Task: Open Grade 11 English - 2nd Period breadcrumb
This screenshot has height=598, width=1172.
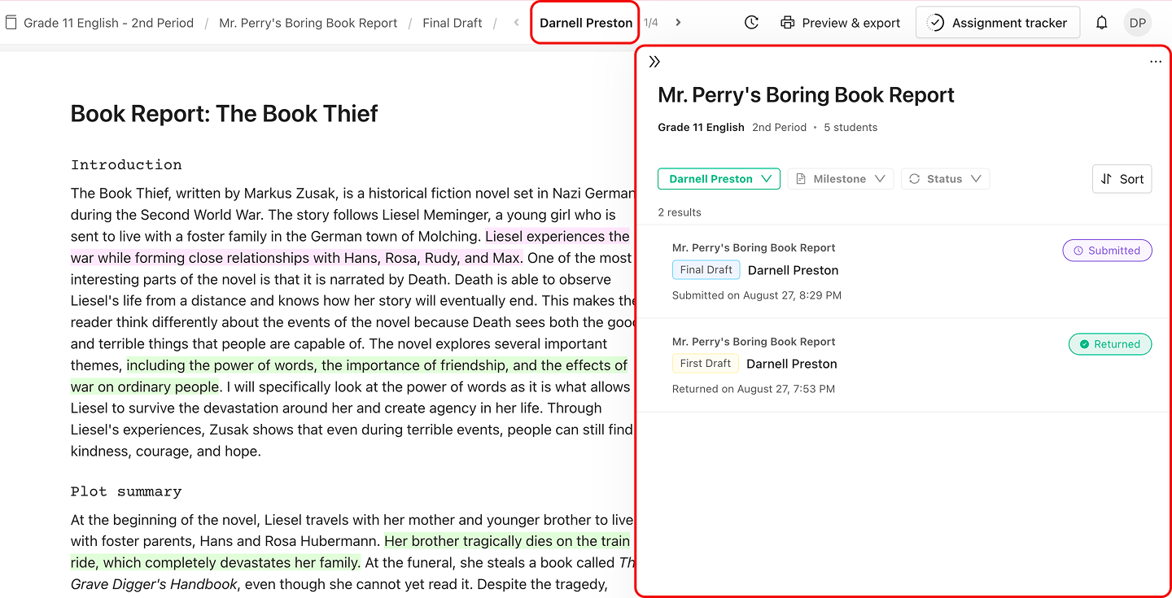Action: click(x=108, y=23)
